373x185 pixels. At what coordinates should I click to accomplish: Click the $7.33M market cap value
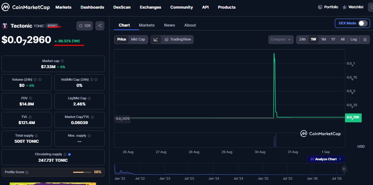click(x=48, y=67)
